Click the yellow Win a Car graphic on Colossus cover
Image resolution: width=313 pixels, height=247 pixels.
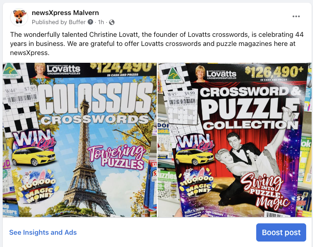click(34, 150)
